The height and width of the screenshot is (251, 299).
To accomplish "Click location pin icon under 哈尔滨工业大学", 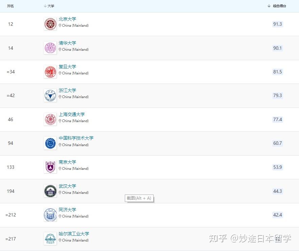I will tap(60, 240).
